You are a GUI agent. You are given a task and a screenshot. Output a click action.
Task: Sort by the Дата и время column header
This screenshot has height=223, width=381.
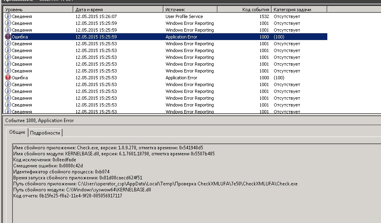pos(118,10)
